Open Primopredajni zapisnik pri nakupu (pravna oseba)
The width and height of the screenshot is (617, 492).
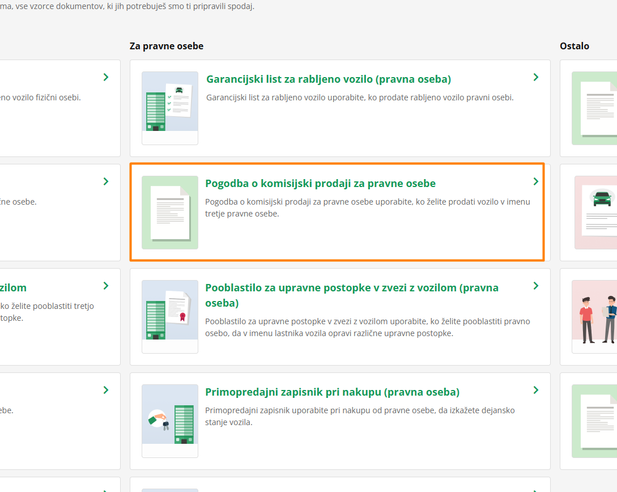pos(332,392)
